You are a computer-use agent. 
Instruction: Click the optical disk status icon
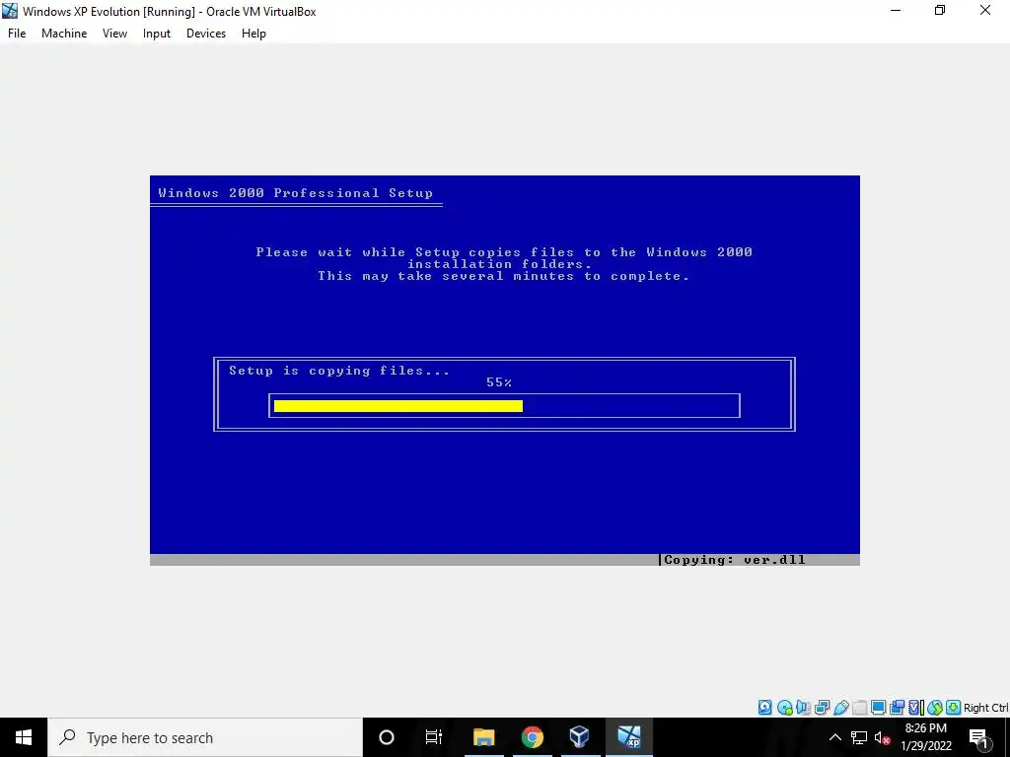click(784, 708)
